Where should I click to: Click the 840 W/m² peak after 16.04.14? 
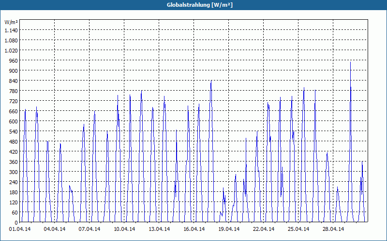211,80
